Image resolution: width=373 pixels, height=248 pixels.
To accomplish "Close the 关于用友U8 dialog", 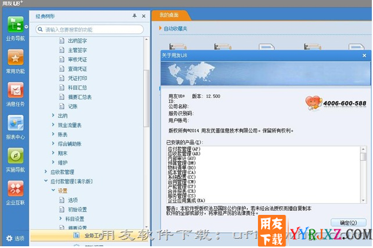I will click(364, 55).
